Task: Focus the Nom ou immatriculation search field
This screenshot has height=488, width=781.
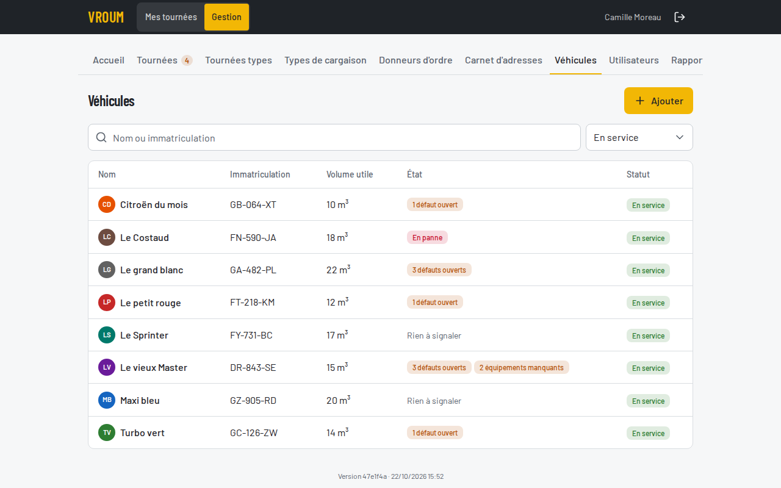Action: 334,137
